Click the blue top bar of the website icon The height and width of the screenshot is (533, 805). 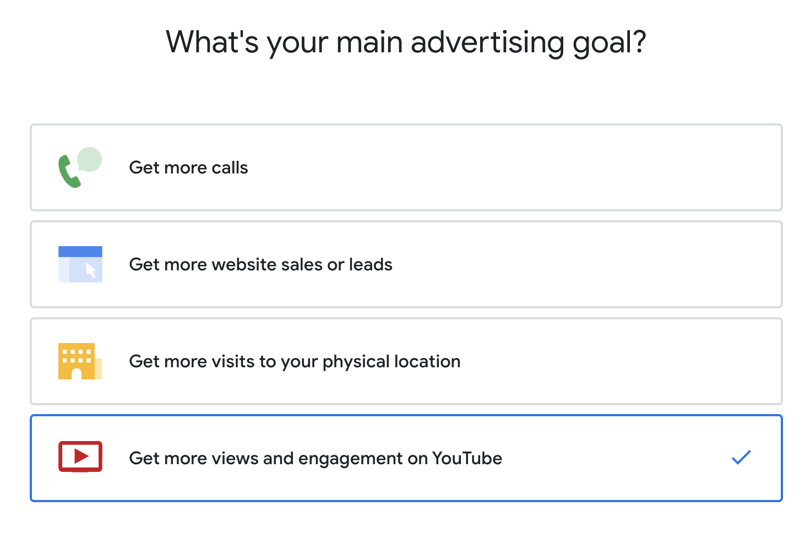coord(80,252)
